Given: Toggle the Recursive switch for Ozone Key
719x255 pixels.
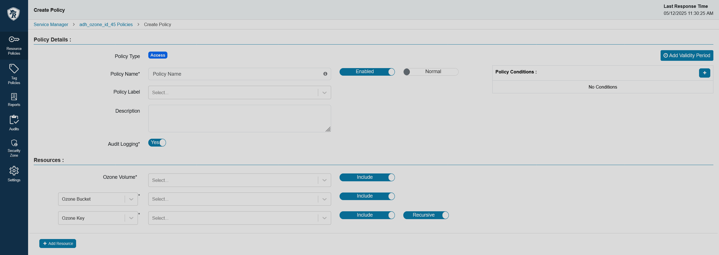Looking at the screenshot, I should (426, 215).
